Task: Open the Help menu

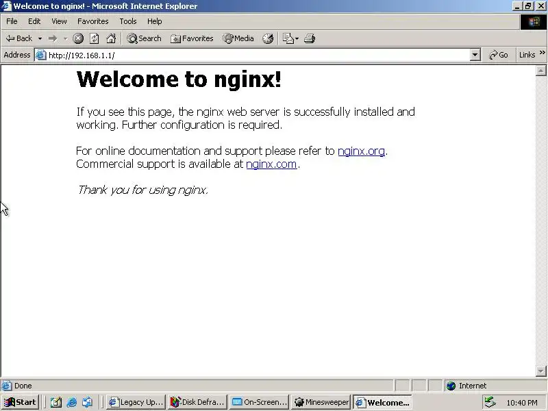Action: [155, 21]
